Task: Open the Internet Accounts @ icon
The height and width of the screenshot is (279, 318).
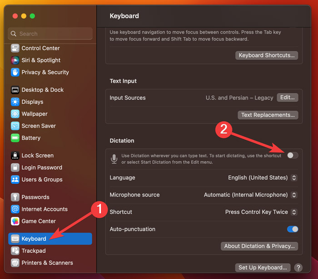Action: [x=15, y=209]
